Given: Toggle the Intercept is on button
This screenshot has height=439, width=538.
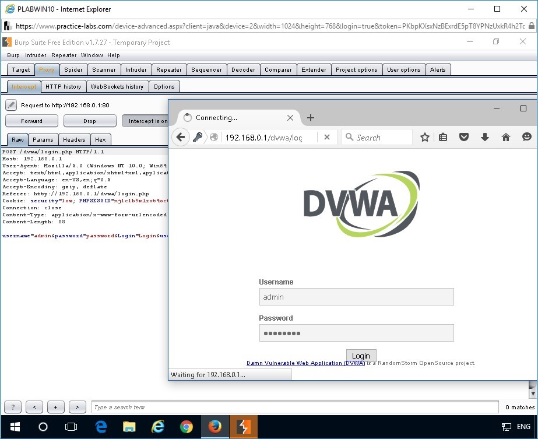Looking at the screenshot, I should tap(145, 121).
